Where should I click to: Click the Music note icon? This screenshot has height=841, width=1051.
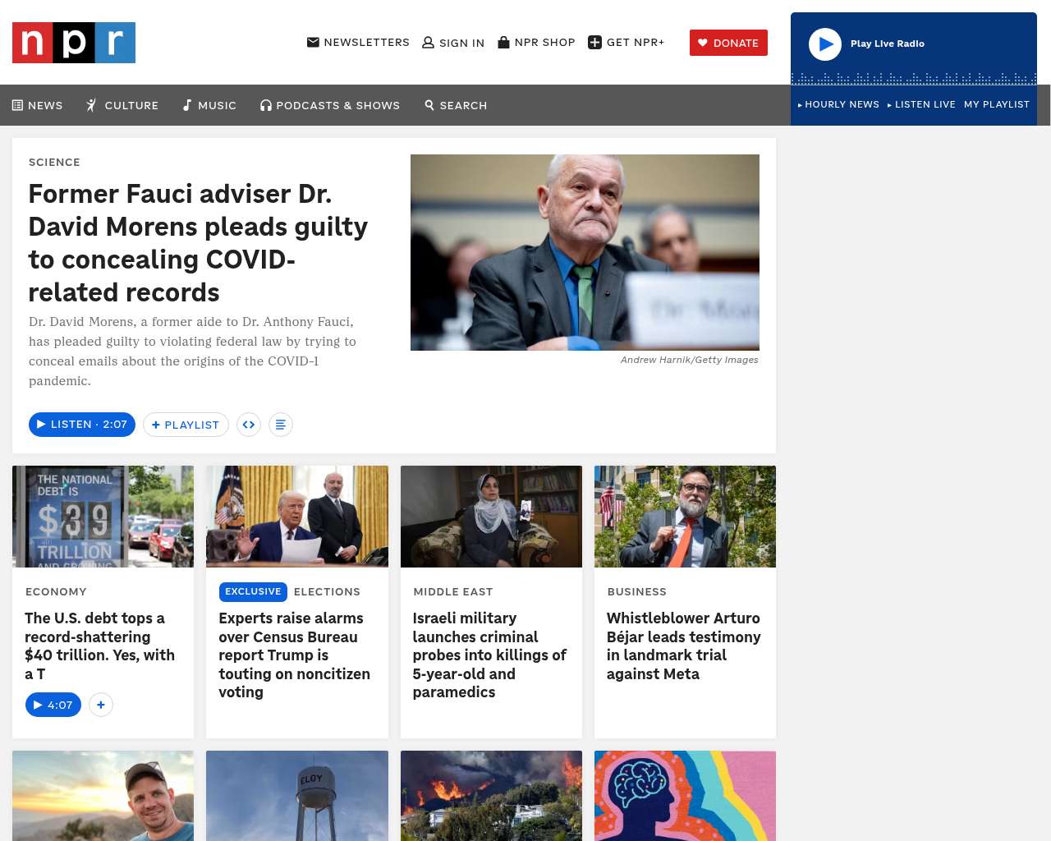187,105
